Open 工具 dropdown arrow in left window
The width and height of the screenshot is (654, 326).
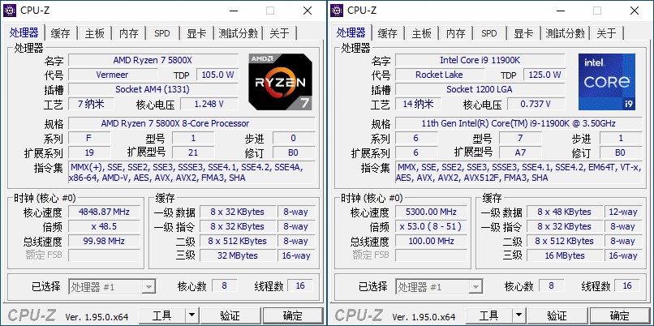pyautogui.click(x=191, y=315)
